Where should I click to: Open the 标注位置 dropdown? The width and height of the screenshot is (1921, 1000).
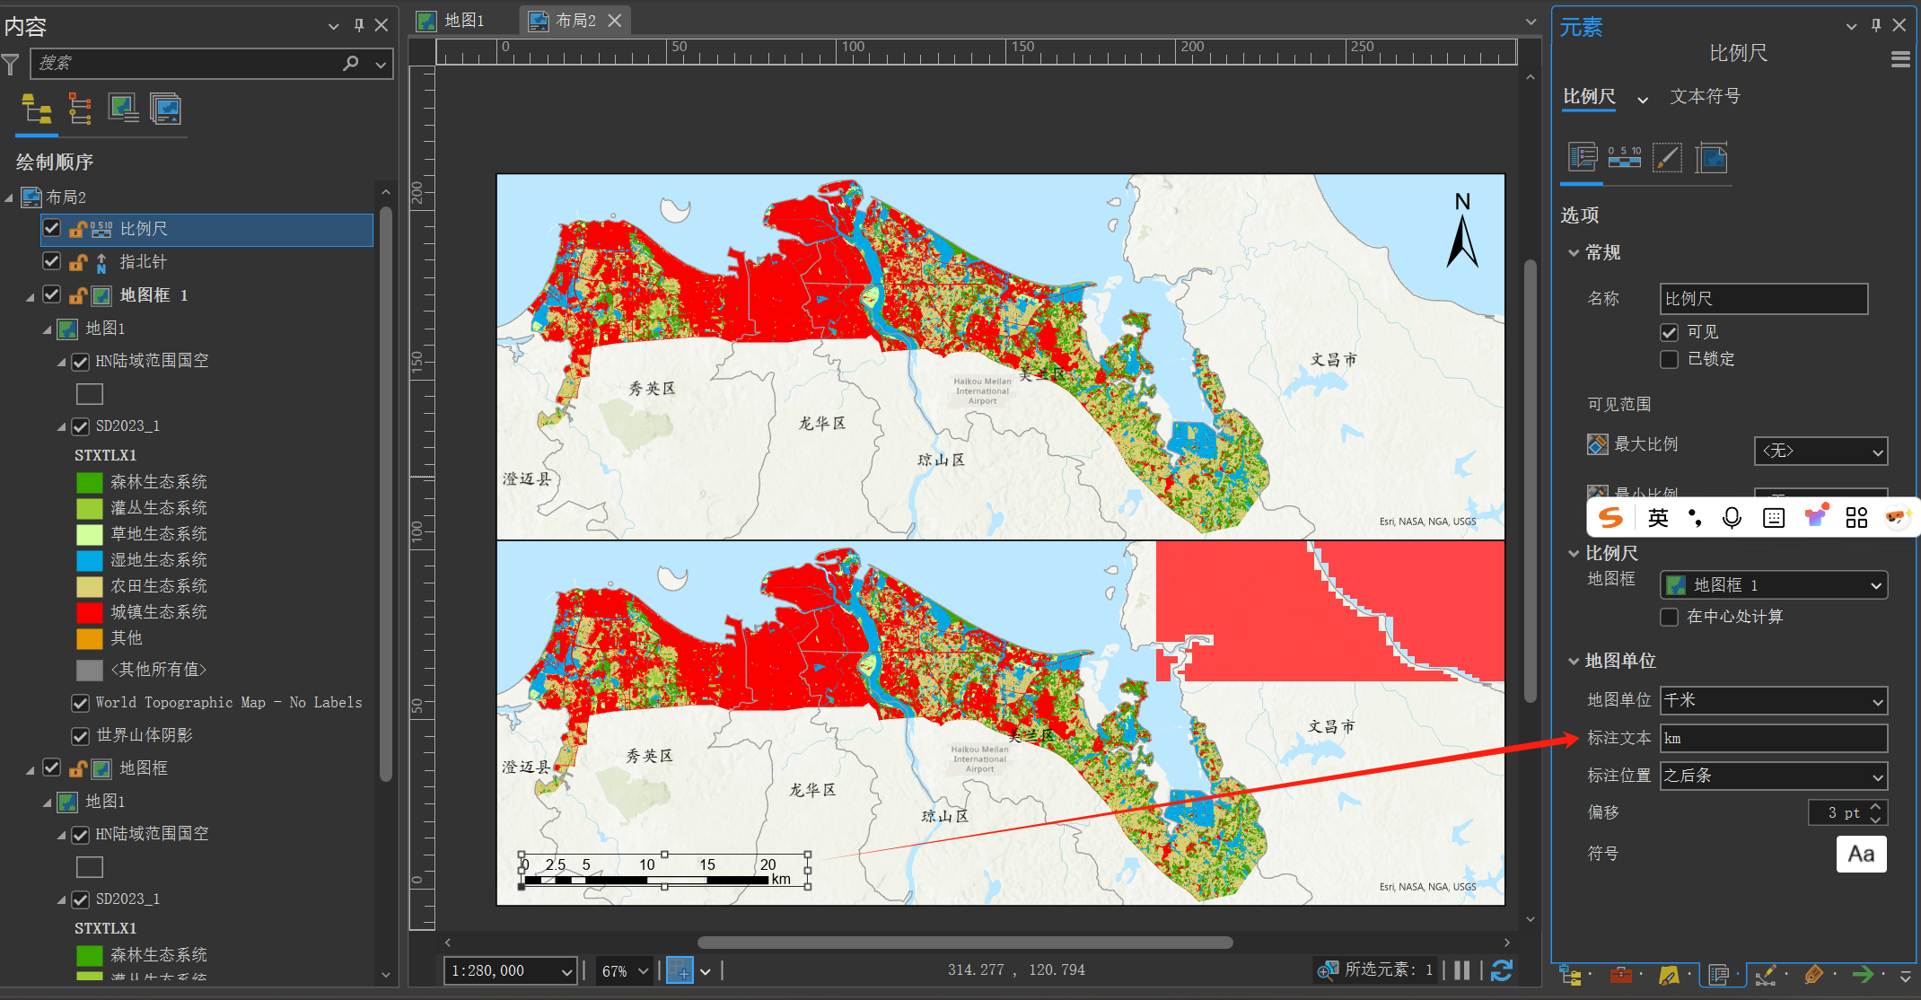pos(1774,776)
